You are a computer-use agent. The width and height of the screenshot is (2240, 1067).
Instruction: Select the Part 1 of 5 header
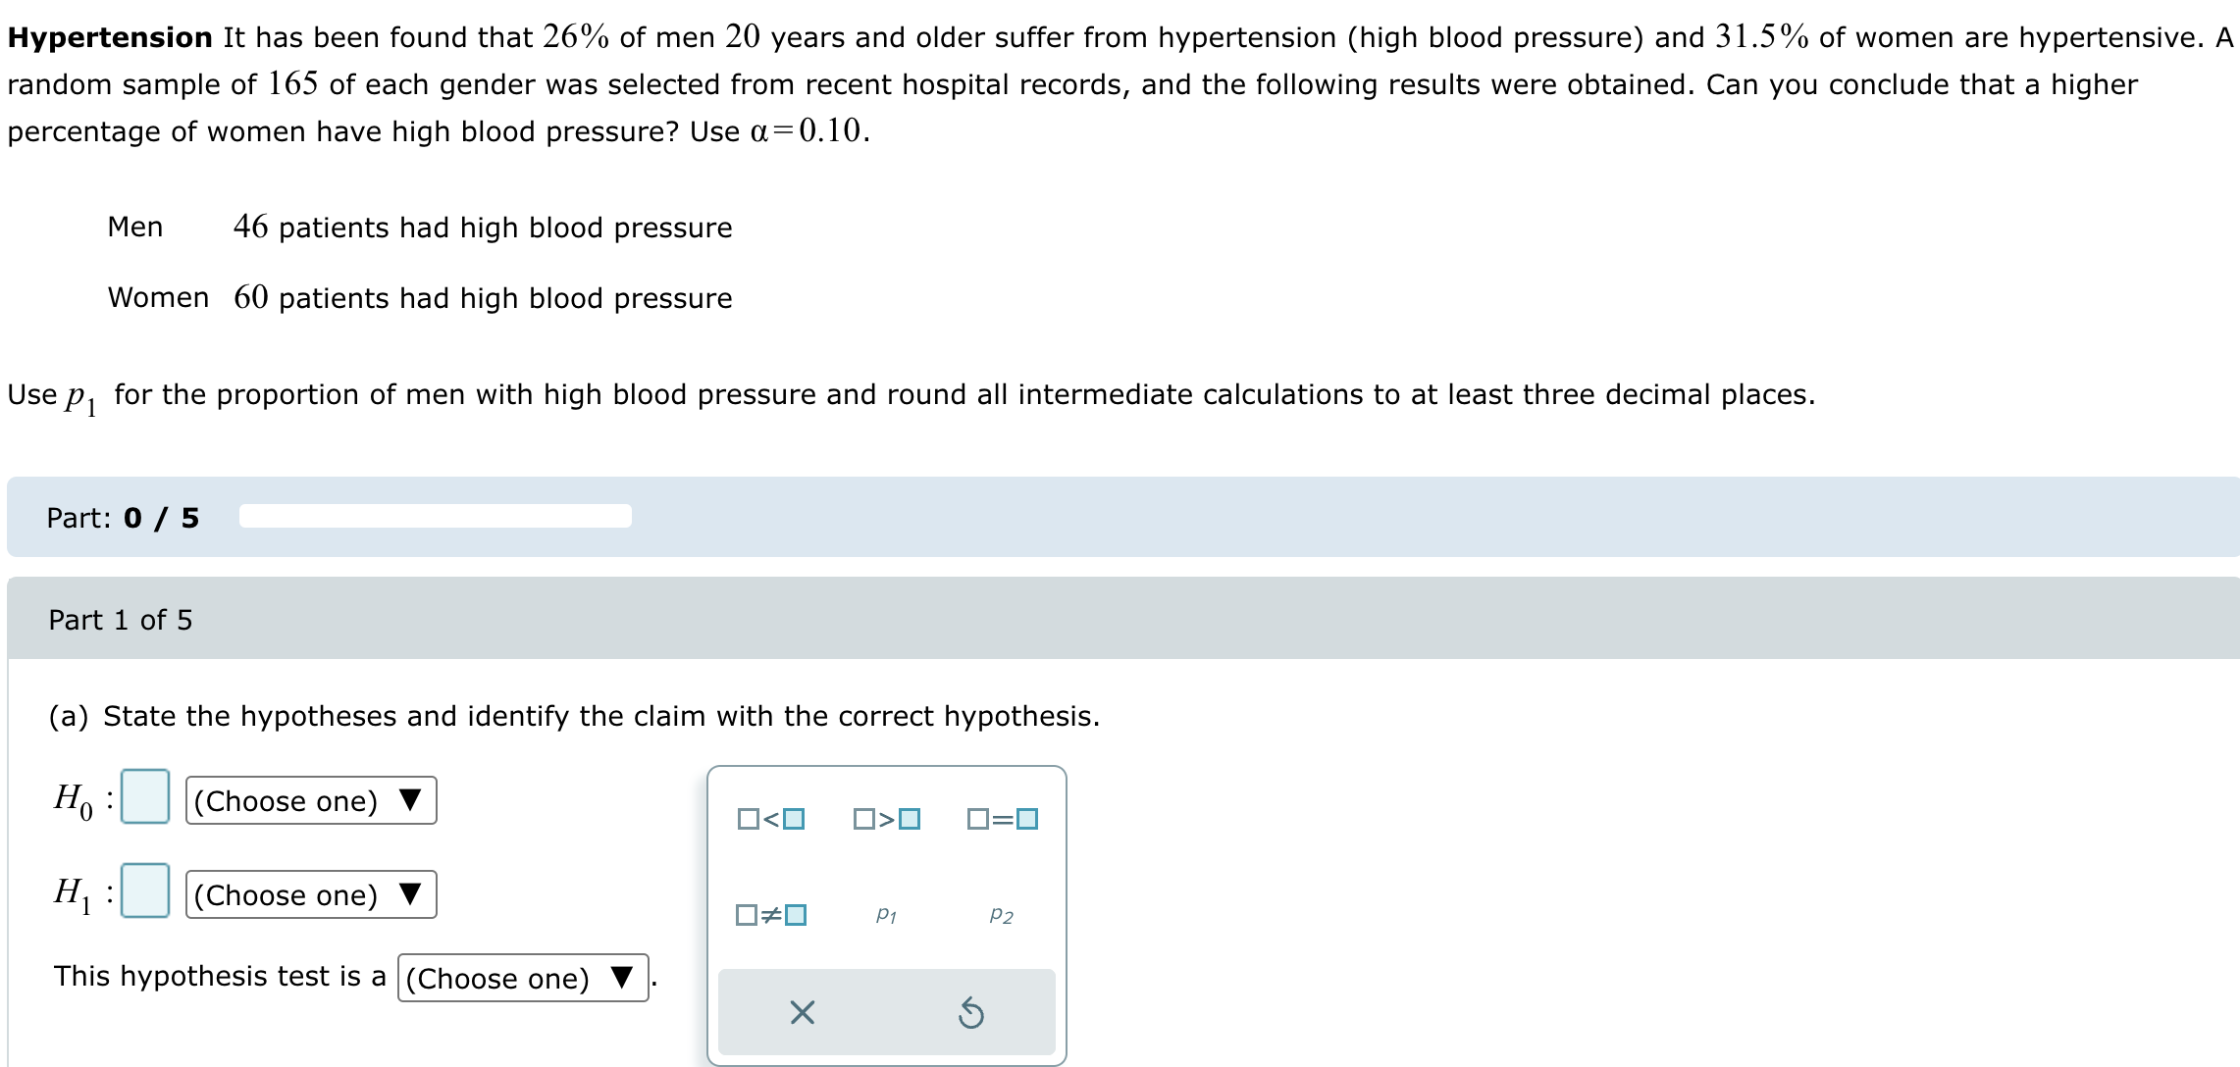pyautogui.click(x=121, y=620)
